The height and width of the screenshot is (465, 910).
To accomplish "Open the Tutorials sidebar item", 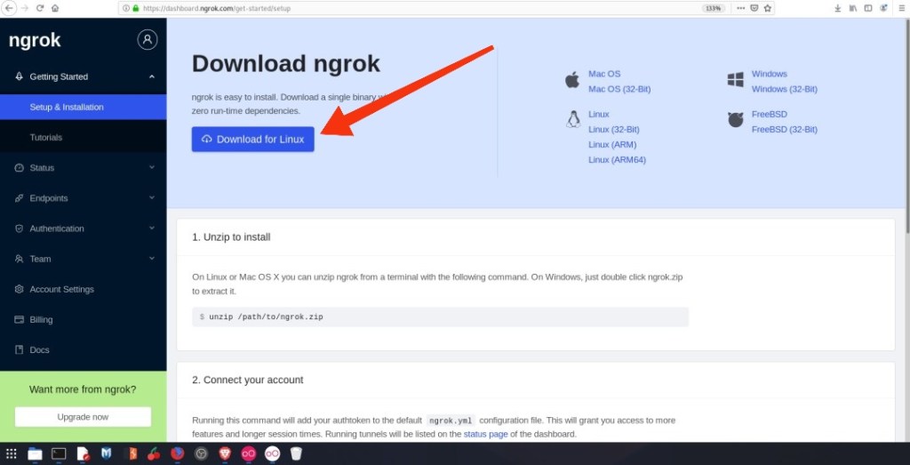I will (46, 138).
